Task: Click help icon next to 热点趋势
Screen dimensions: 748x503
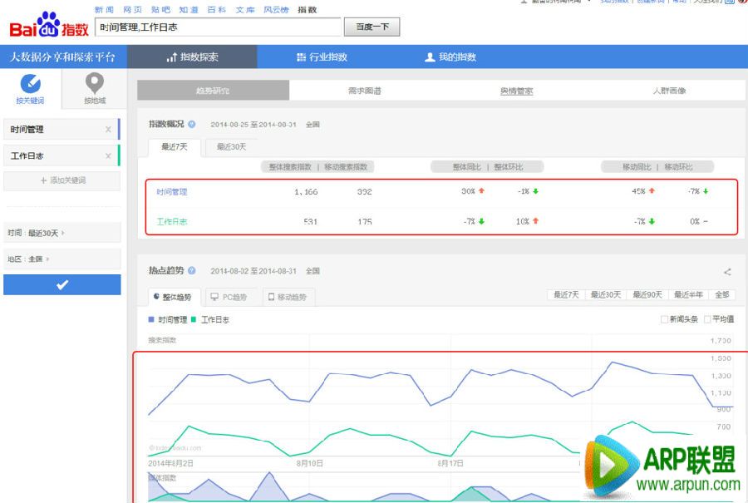Action: 192,271
